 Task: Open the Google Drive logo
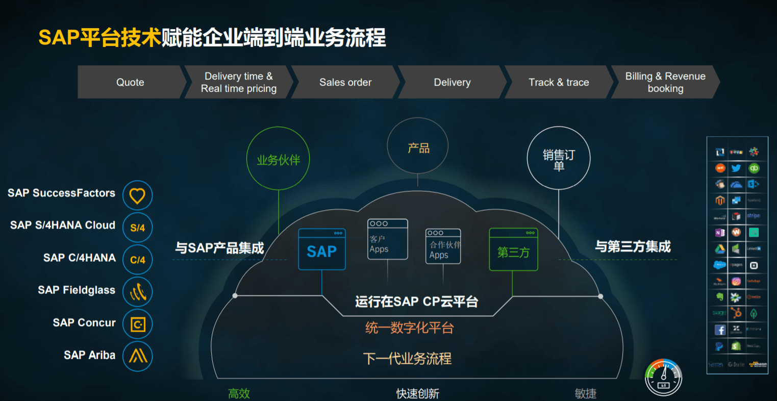tap(720, 249)
